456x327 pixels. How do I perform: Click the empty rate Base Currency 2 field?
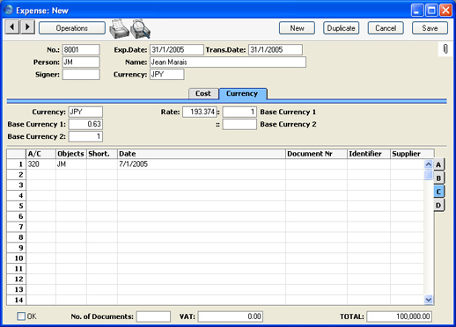(239, 124)
